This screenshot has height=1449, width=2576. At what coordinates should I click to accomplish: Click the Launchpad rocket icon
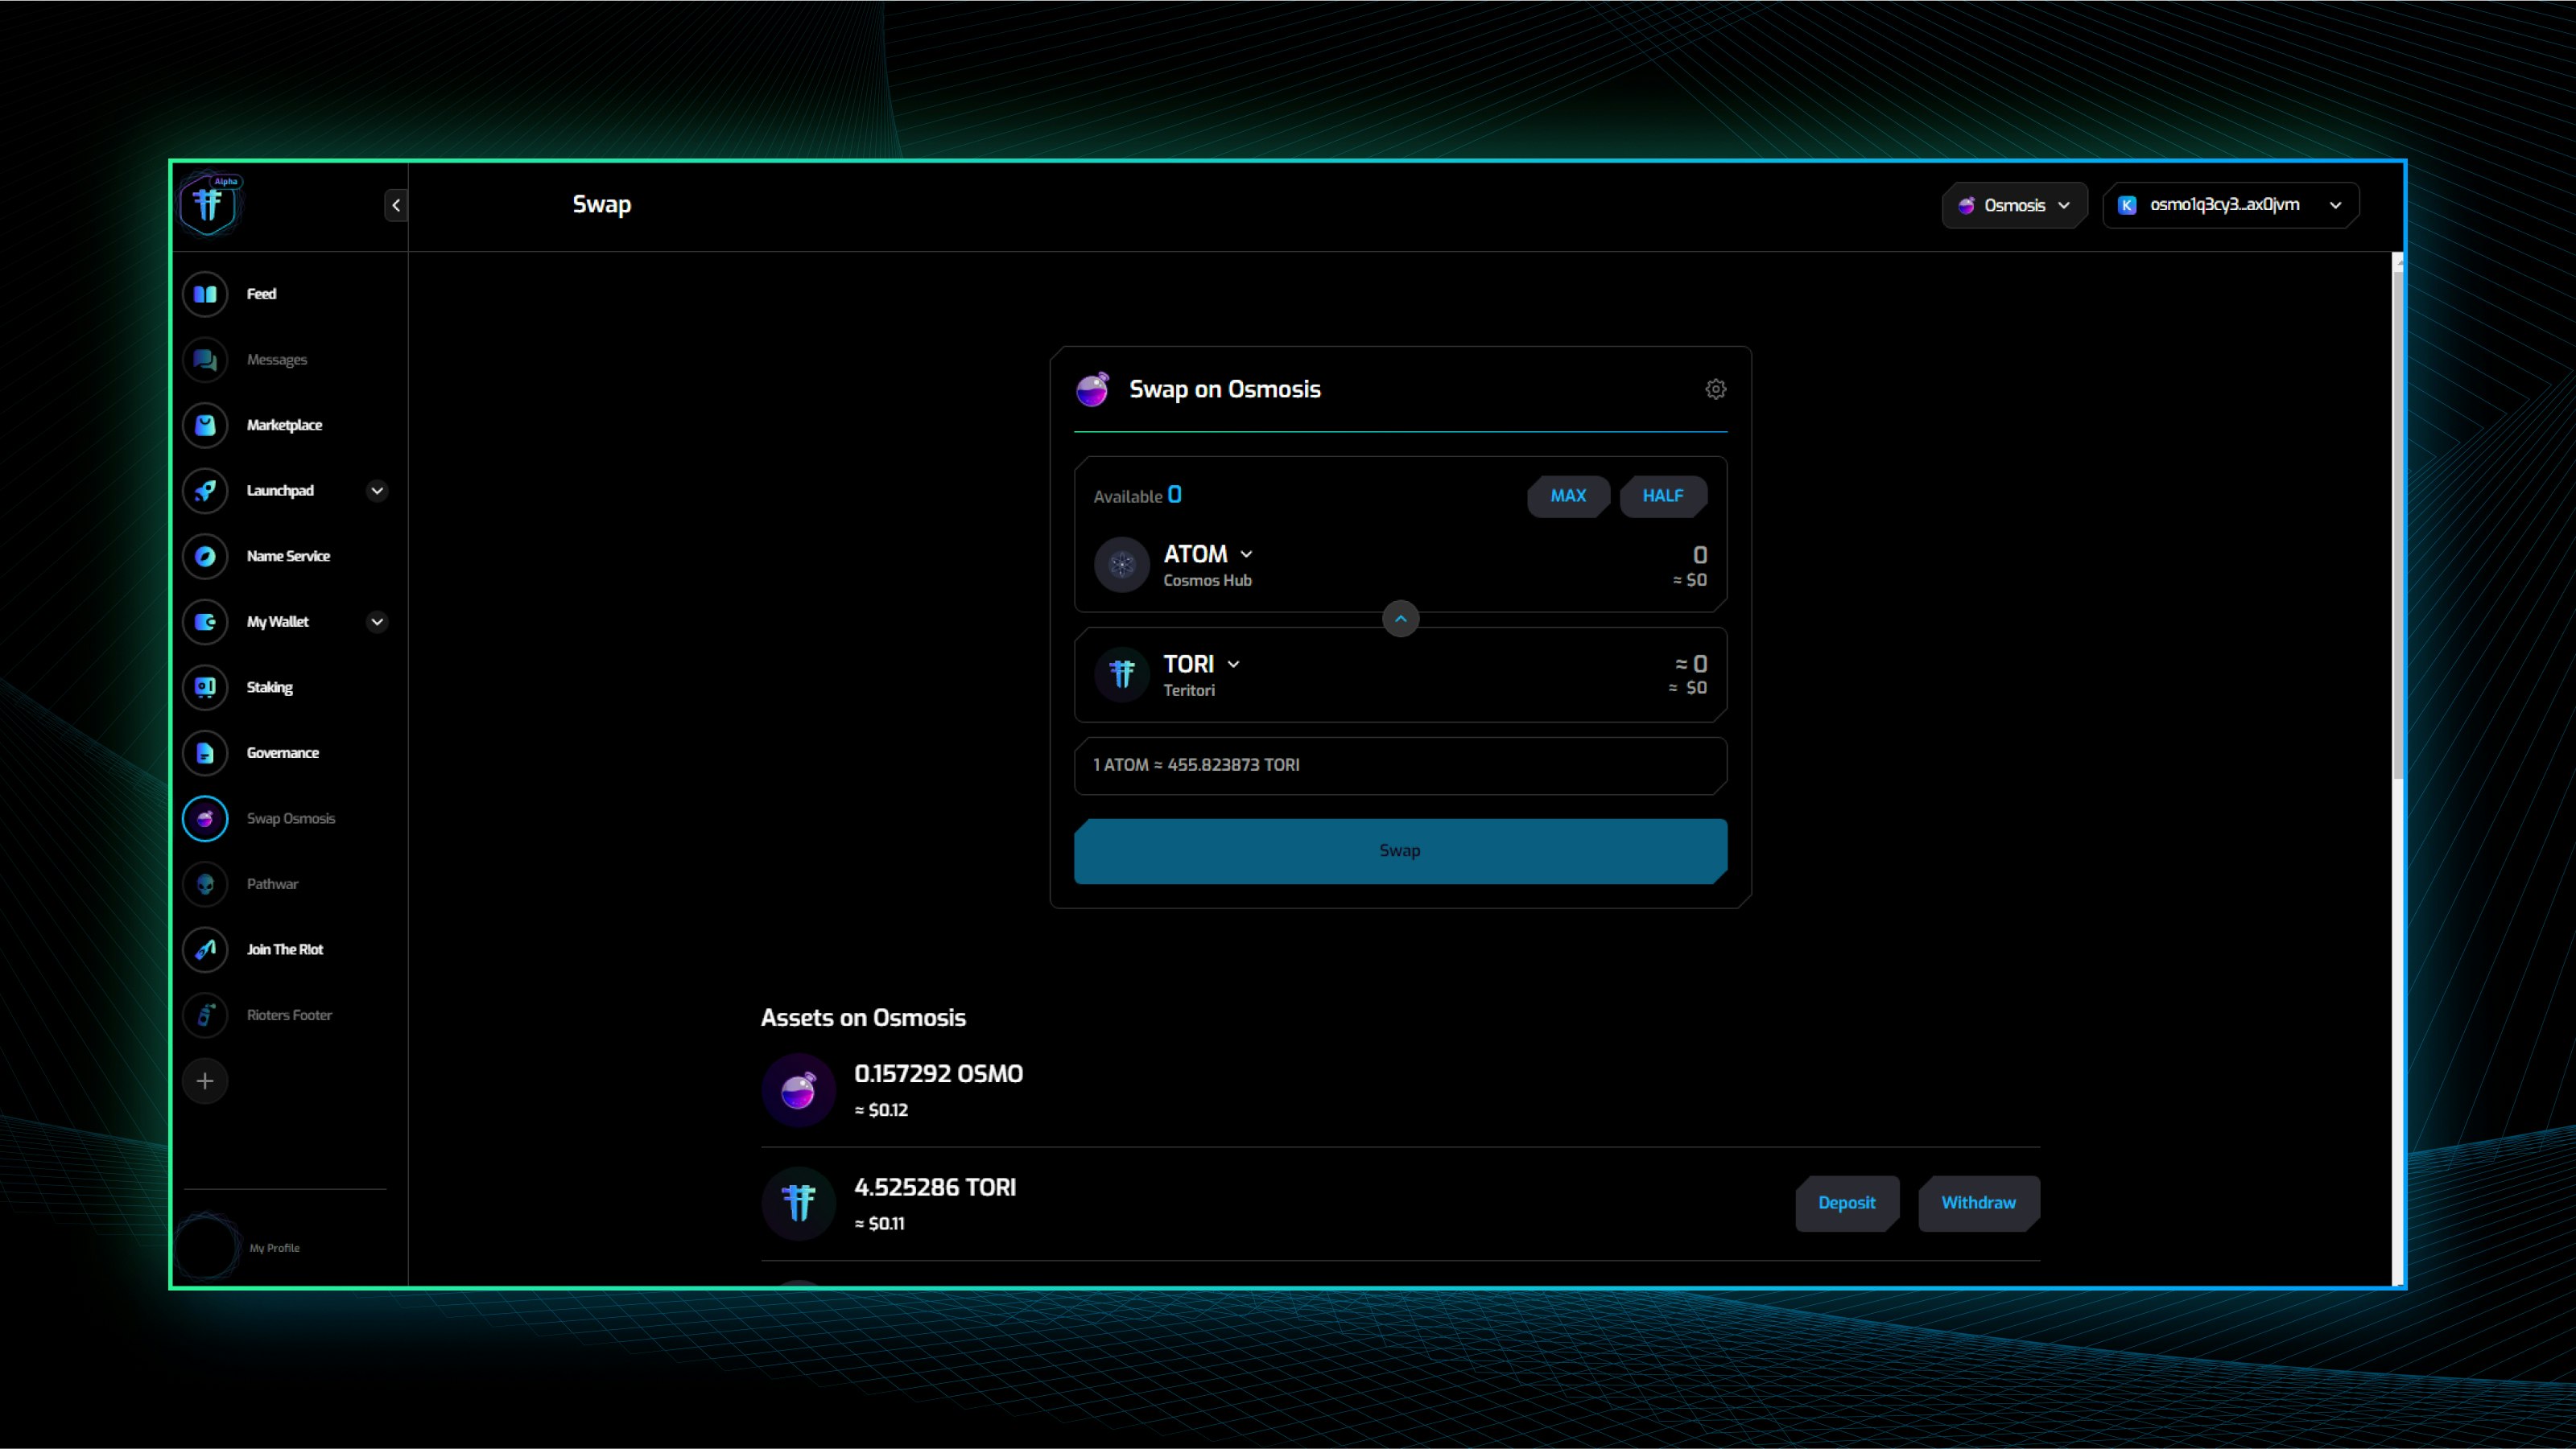click(205, 491)
